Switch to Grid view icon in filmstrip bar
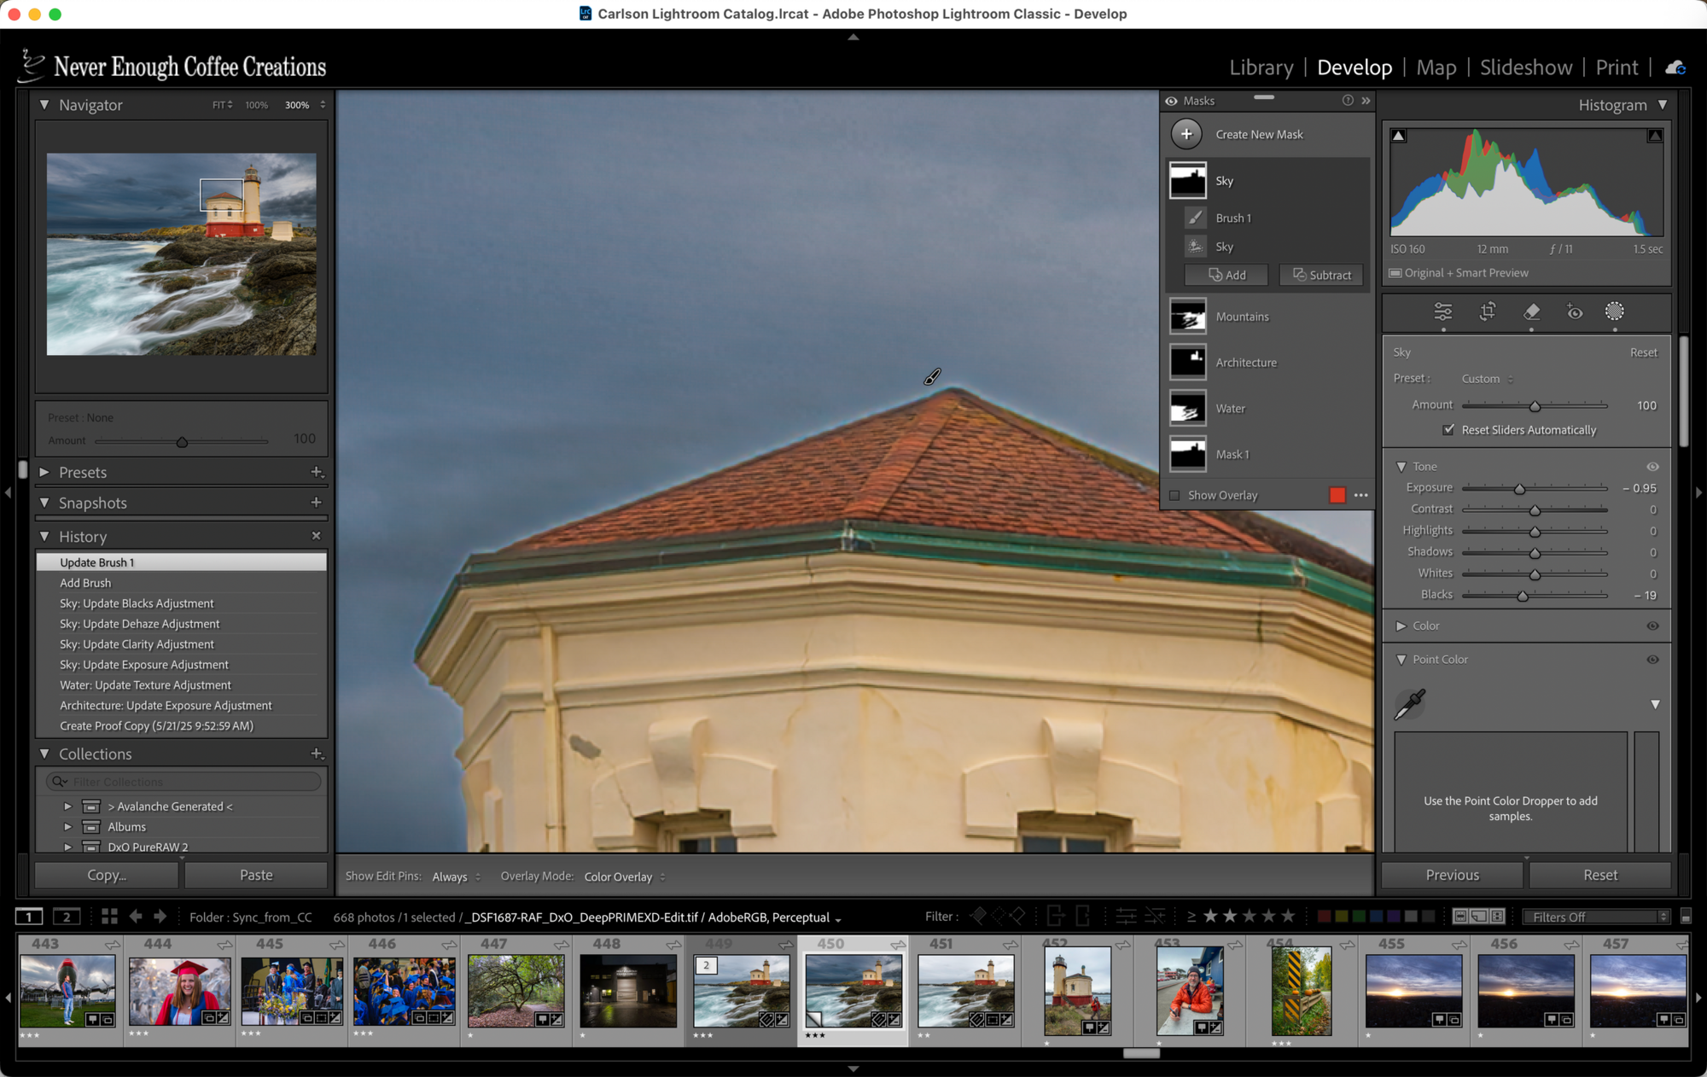Viewport: 1707px width, 1077px height. coord(109,917)
